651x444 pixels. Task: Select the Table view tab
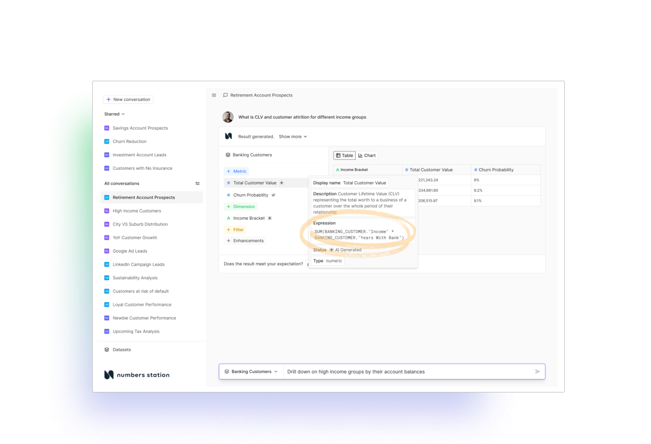pyautogui.click(x=344, y=156)
